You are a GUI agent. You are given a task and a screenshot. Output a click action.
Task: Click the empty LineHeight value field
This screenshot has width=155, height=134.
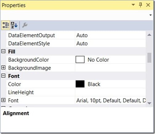click(110, 92)
